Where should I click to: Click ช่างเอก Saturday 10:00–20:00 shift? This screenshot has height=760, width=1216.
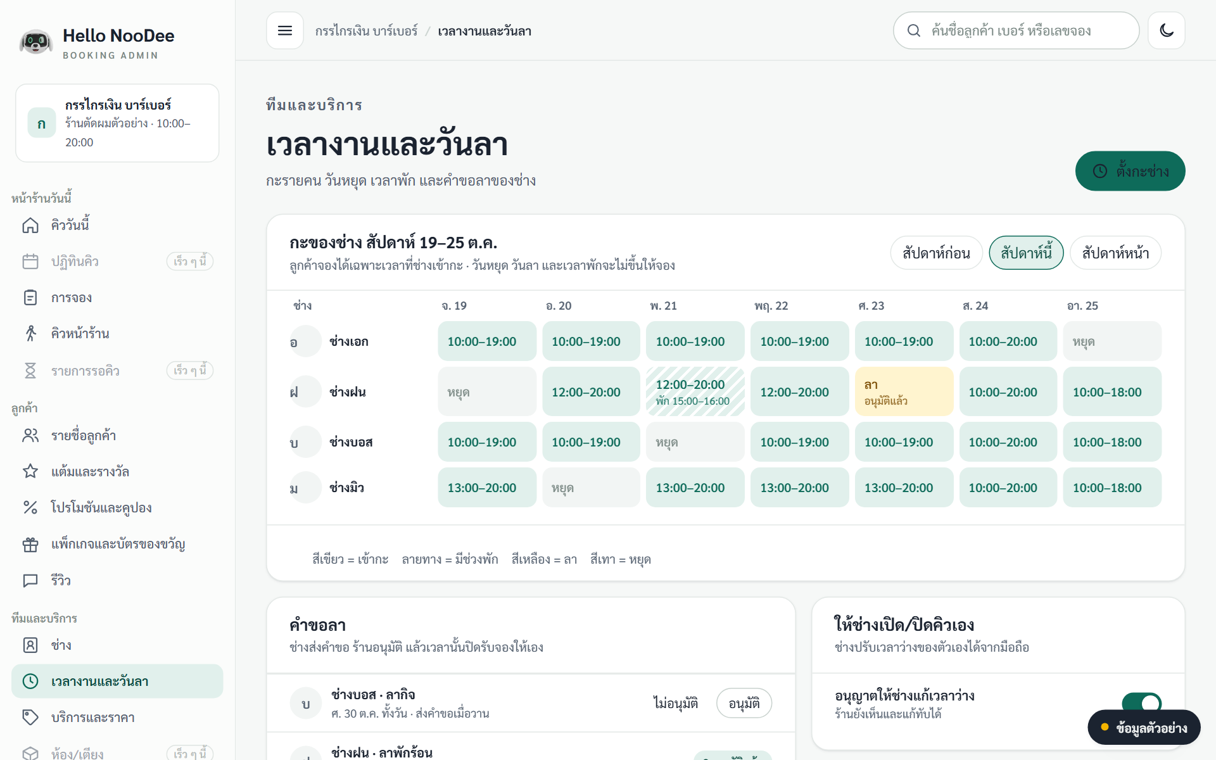point(1008,341)
